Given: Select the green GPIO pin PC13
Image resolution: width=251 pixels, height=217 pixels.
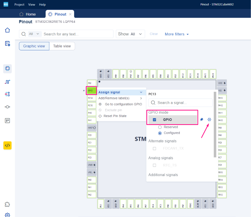Looking at the screenshot, I should click(x=91, y=90).
